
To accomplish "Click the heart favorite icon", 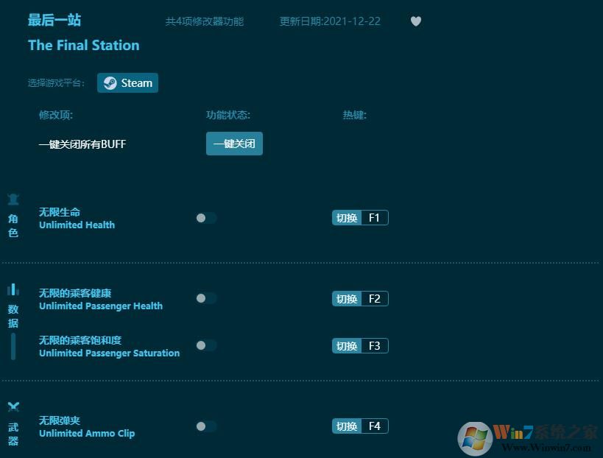I will [416, 21].
